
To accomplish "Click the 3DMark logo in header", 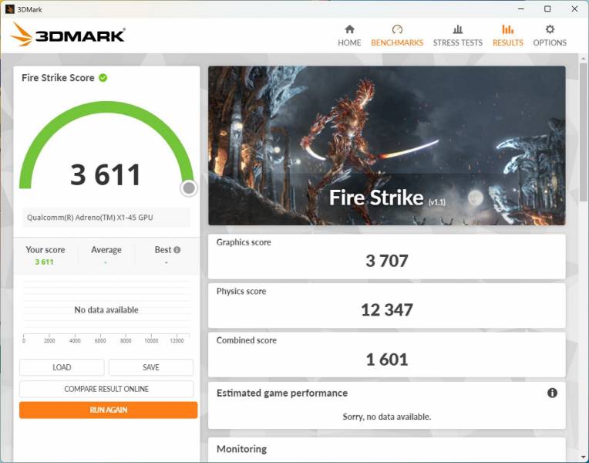I will [68, 35].
